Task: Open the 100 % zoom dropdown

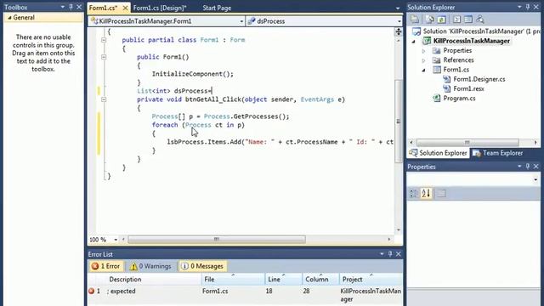Action: pyautogui.click(x=116, y=240)
